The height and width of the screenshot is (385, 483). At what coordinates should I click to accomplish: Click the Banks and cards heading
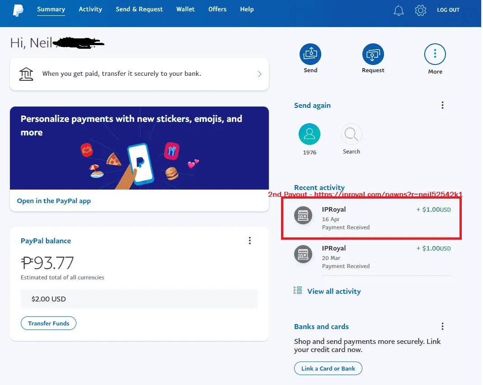click(321, 326)
